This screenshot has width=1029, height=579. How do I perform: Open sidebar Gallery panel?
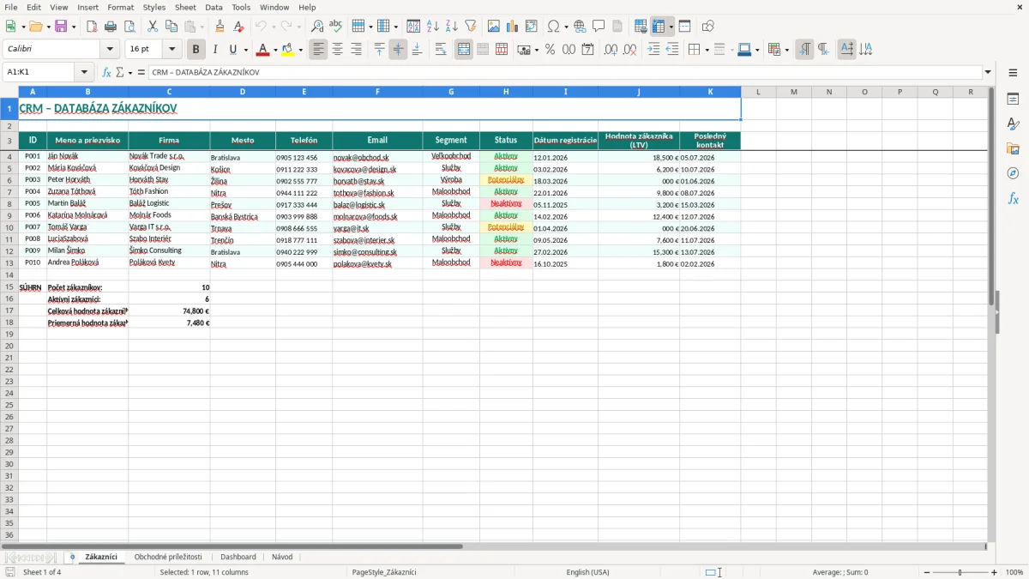point(1013,149)
